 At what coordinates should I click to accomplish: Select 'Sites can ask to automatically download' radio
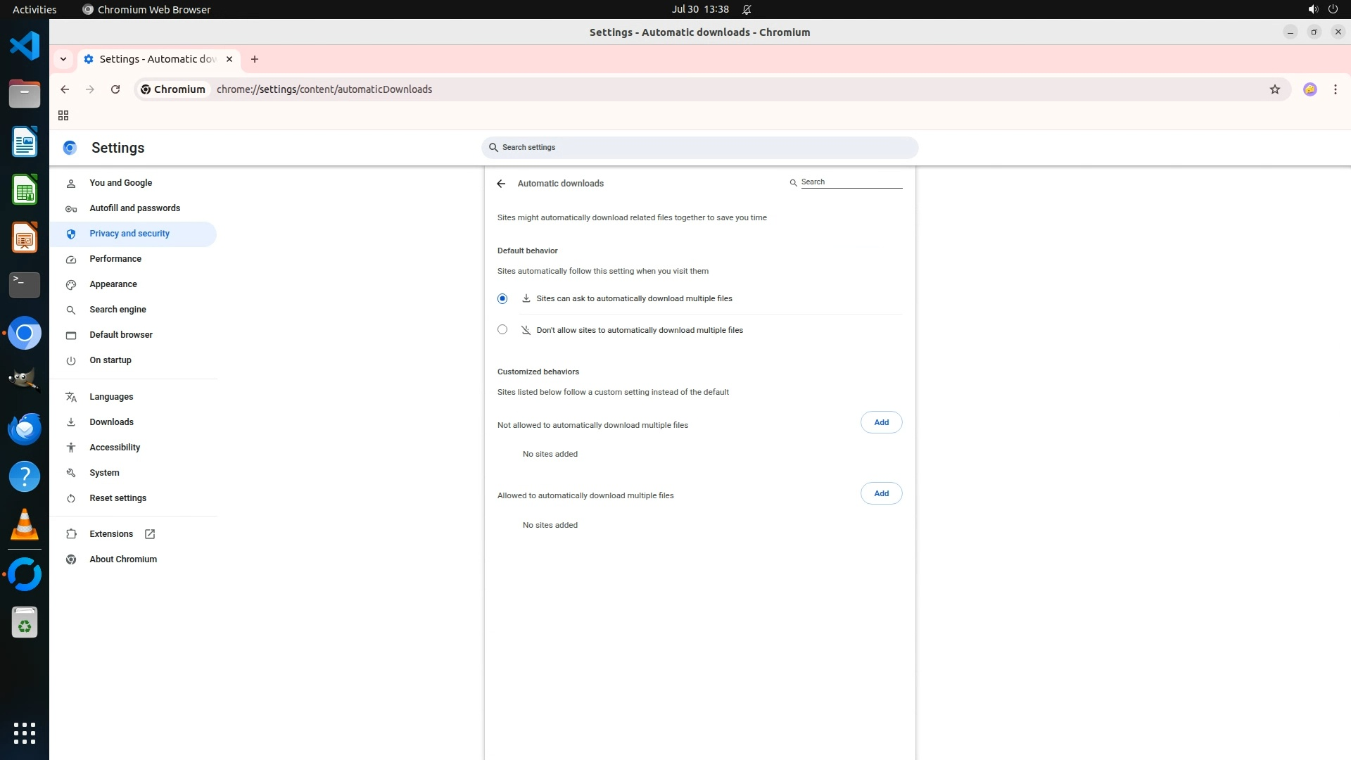[502, 298]
